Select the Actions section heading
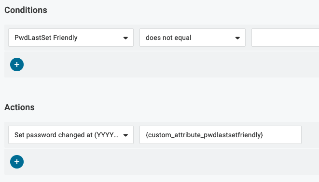The width and height of the screenshot is (319, 182). (19, 107)
